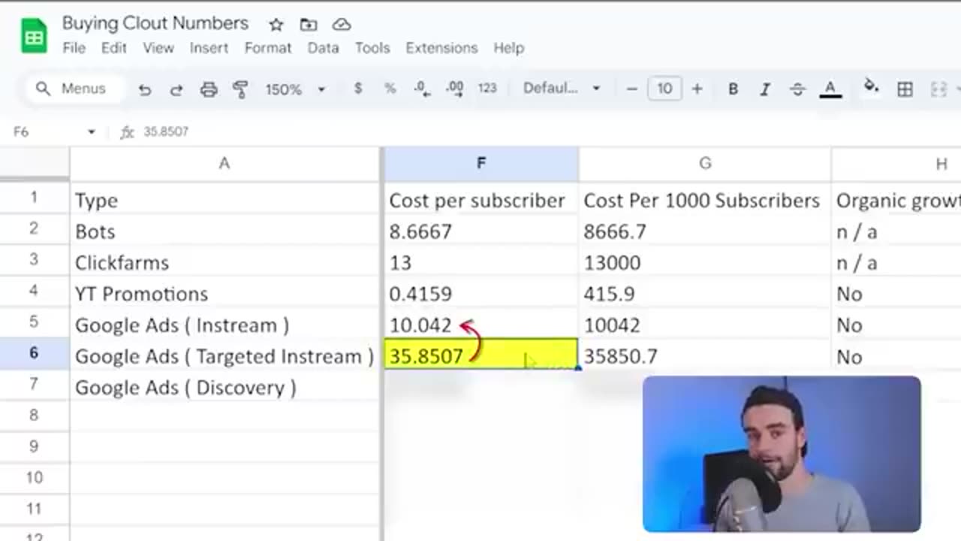Open the Tools menu
The height and width of the screenshot is (541, 961).
coord(372,48)
